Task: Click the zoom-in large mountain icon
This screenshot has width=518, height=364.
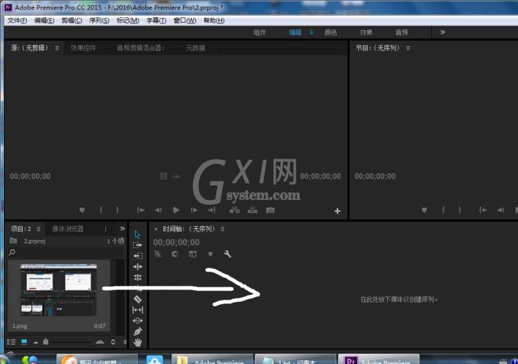Action: 100,342
